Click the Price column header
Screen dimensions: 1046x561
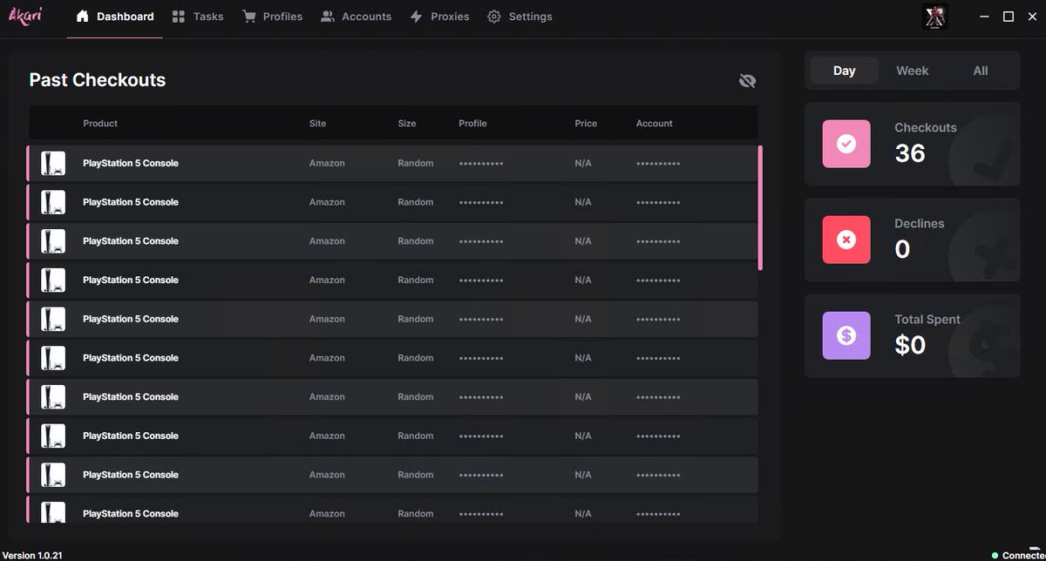click(x=586, y=124)
